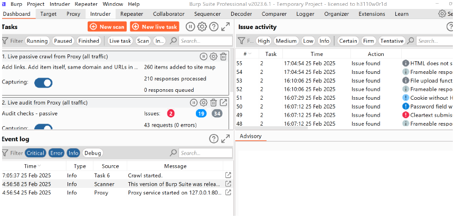455x218 pixels.
Task: Open settings for Live passive crawl task
Action: pos(213,56)
